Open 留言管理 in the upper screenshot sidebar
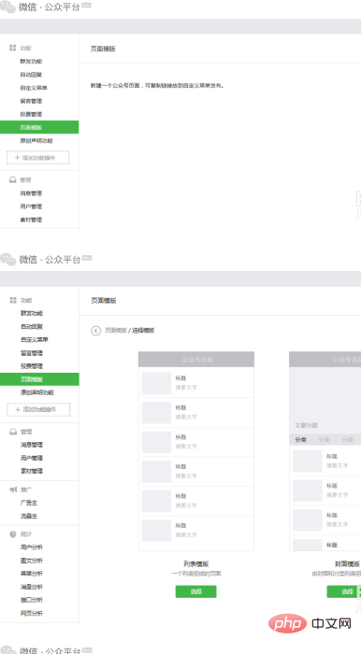The width and height of the screenshot is (361, 654). click(31, 101)
